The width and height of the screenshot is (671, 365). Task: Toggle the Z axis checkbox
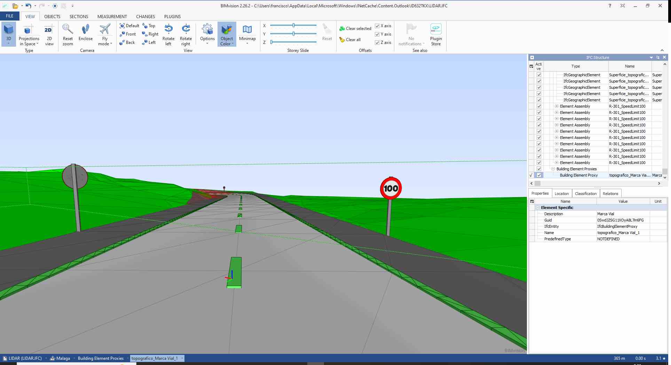[x=377, y=43]
